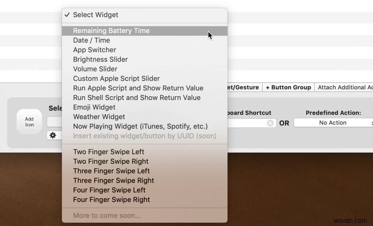This screenshot has width=373, height=226.
Task: Choose Four Finger Swipe Right gesture
Action: [111, 200]
